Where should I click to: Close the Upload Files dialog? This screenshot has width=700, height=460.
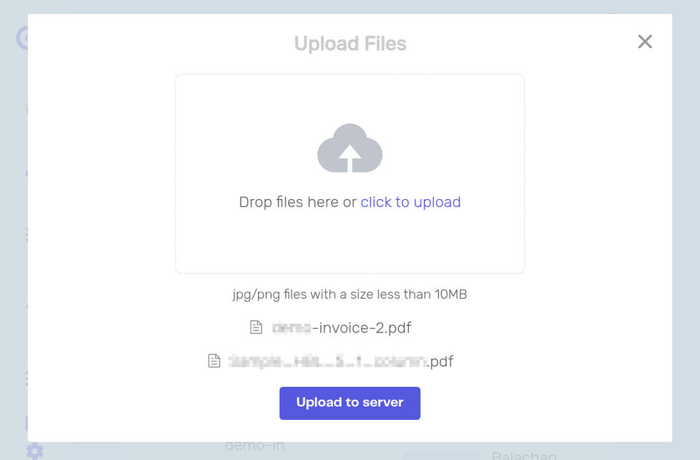645,42
